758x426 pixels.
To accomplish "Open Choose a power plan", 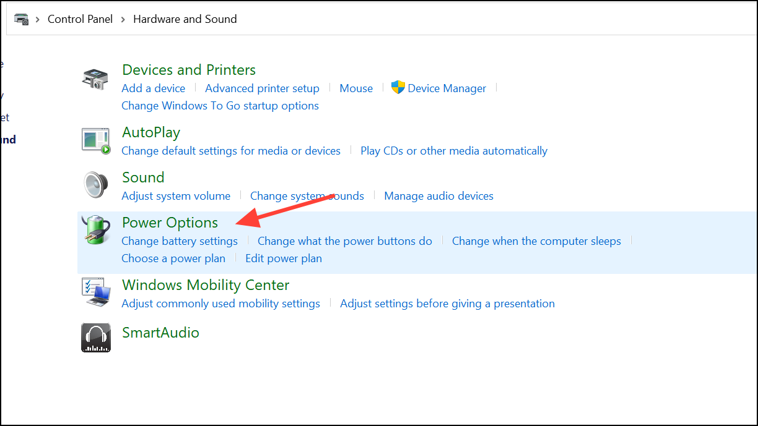I will pyautogui.click(x=173, y=258).
